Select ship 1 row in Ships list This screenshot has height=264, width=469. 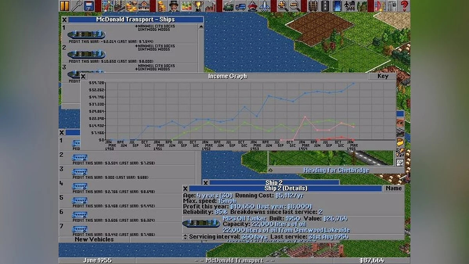point(130,34)
